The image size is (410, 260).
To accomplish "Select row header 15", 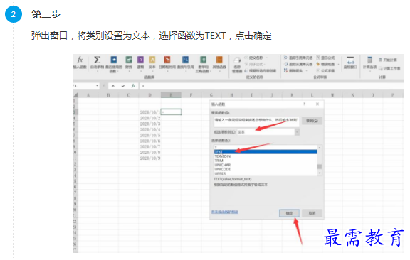I will click(75, 181).
